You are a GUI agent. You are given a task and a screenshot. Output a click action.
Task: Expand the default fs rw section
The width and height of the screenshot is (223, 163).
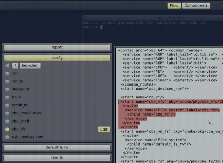[x=57, y=148]
